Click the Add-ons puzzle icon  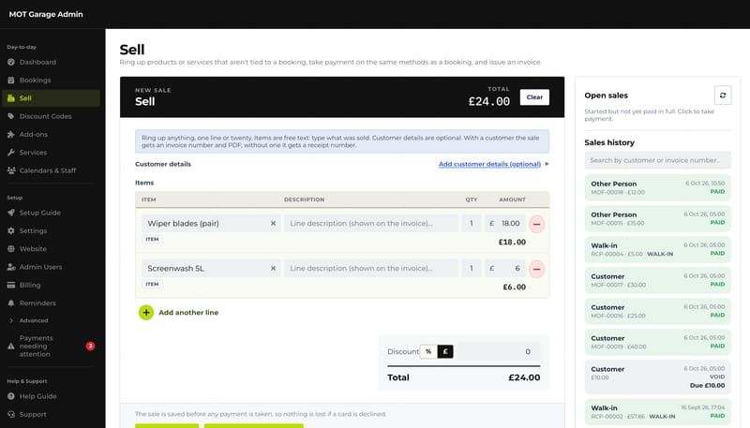[x=11, y=134]
